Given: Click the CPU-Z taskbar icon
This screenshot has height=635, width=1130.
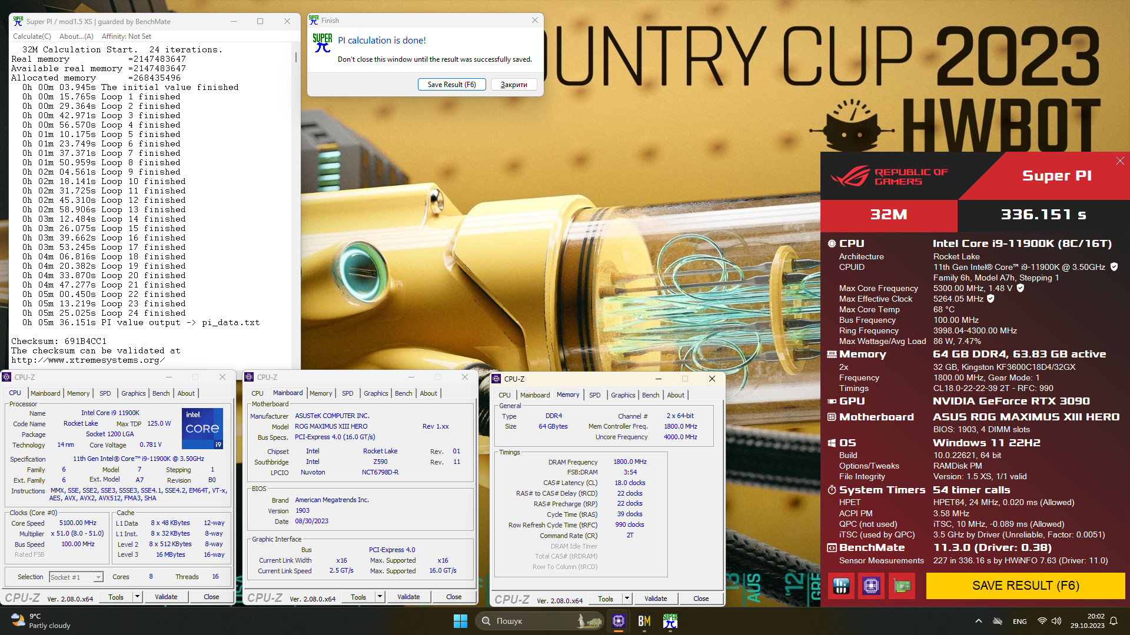Looking at the screenshot, I should 618,621.
